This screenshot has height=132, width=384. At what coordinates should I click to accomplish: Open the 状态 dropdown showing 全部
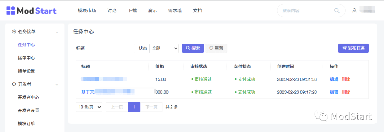click(x=164, y=48)
